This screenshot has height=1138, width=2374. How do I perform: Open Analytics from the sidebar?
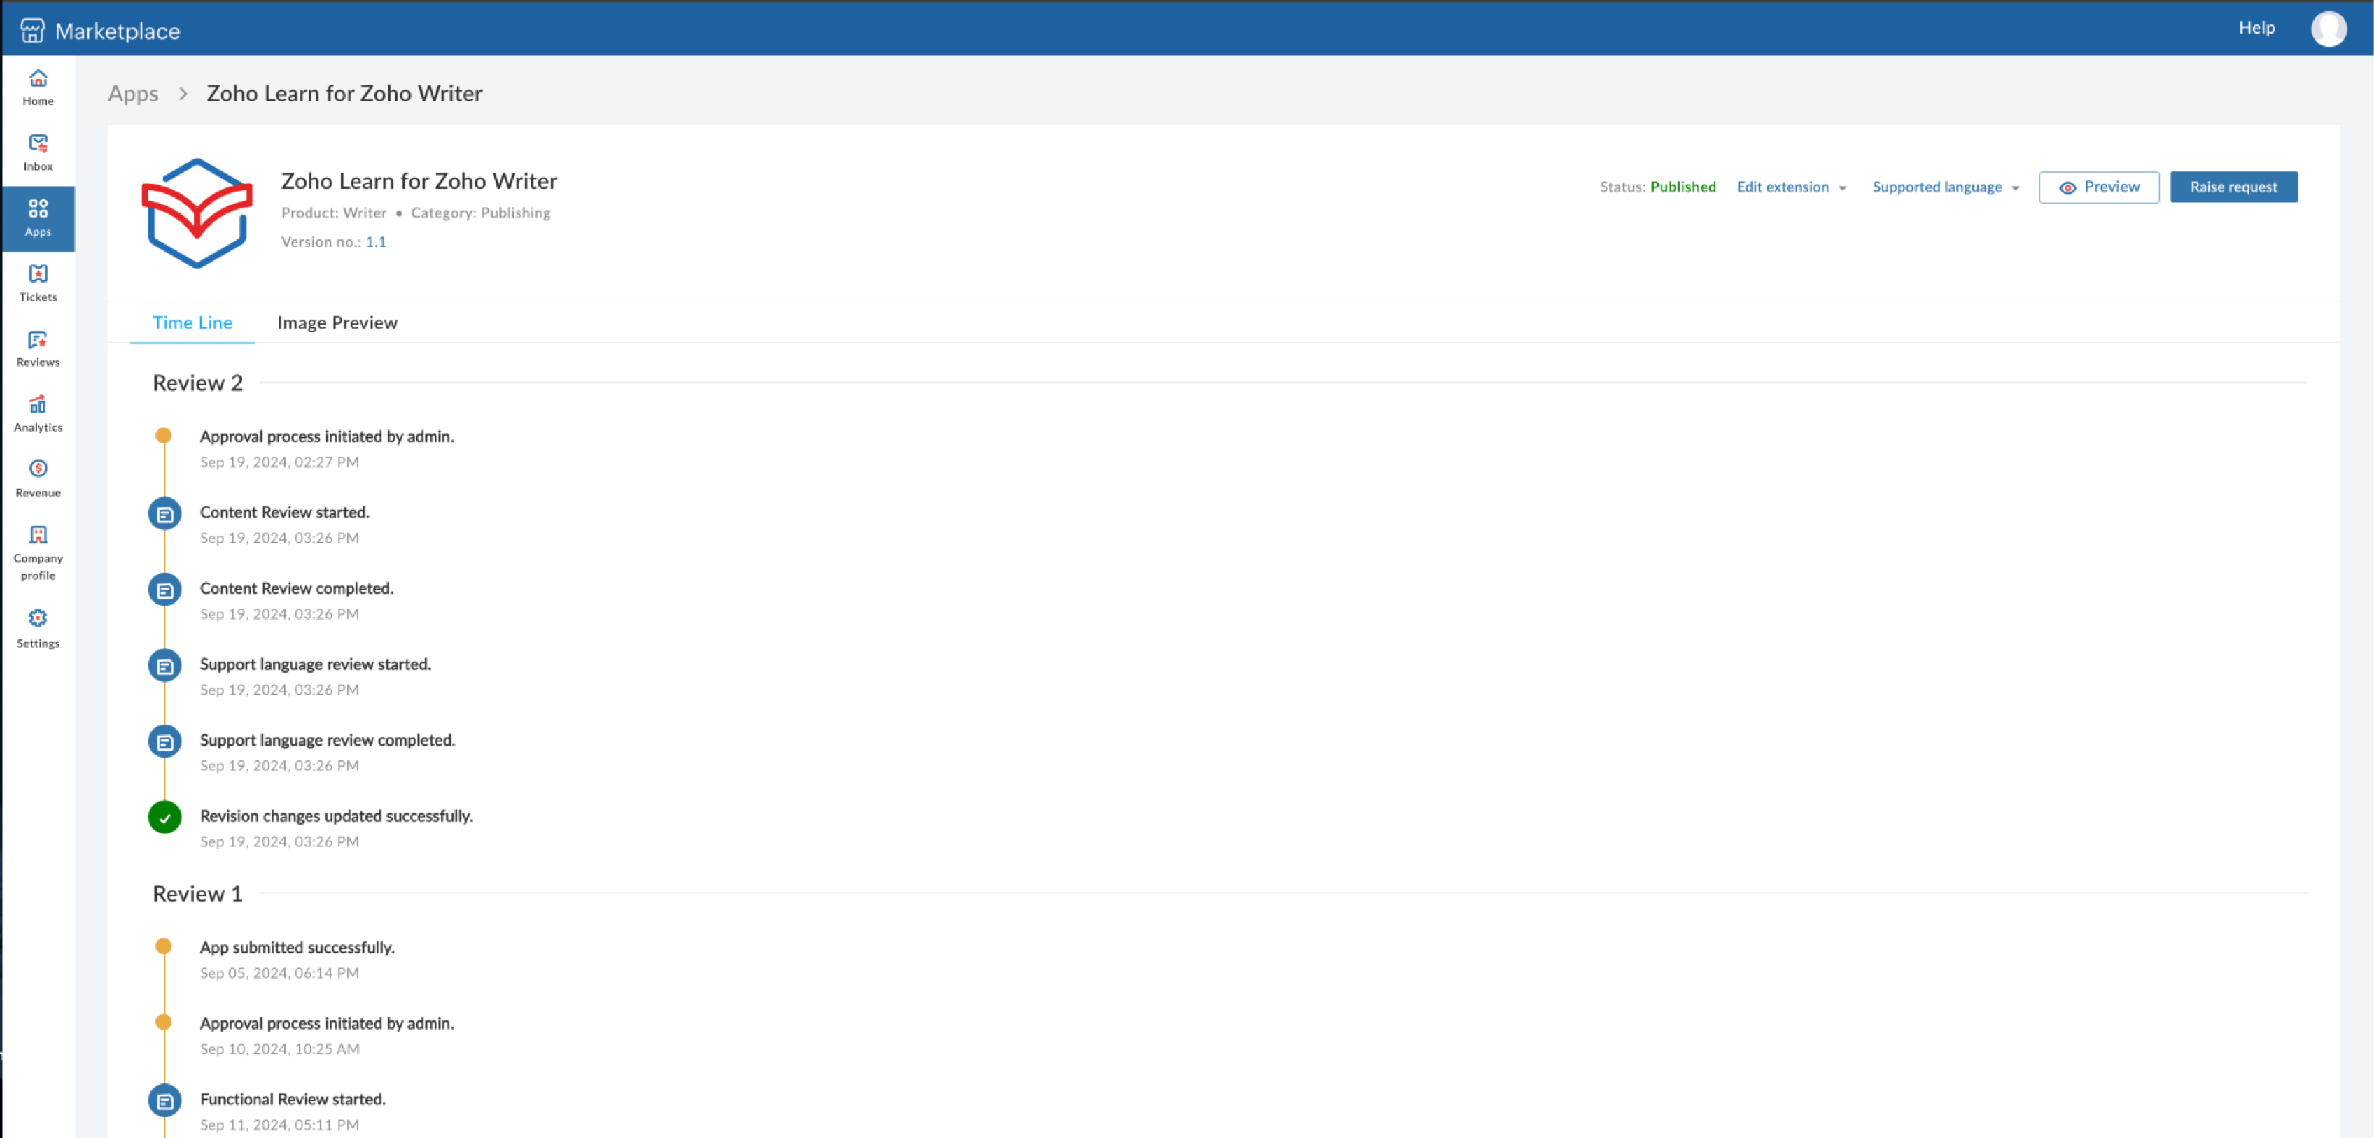[x=38, y=413]
